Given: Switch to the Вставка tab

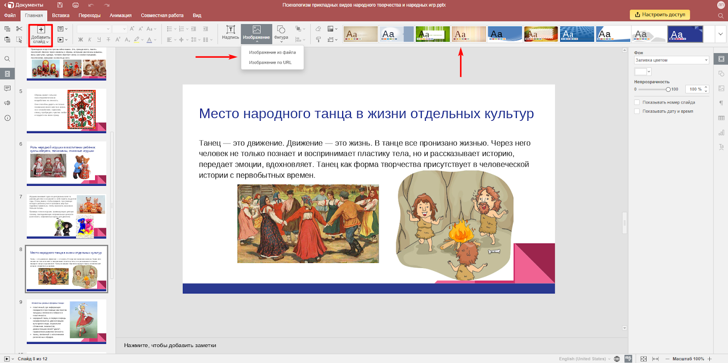Looking at the screenshot, I should click(x=61, y=15).
